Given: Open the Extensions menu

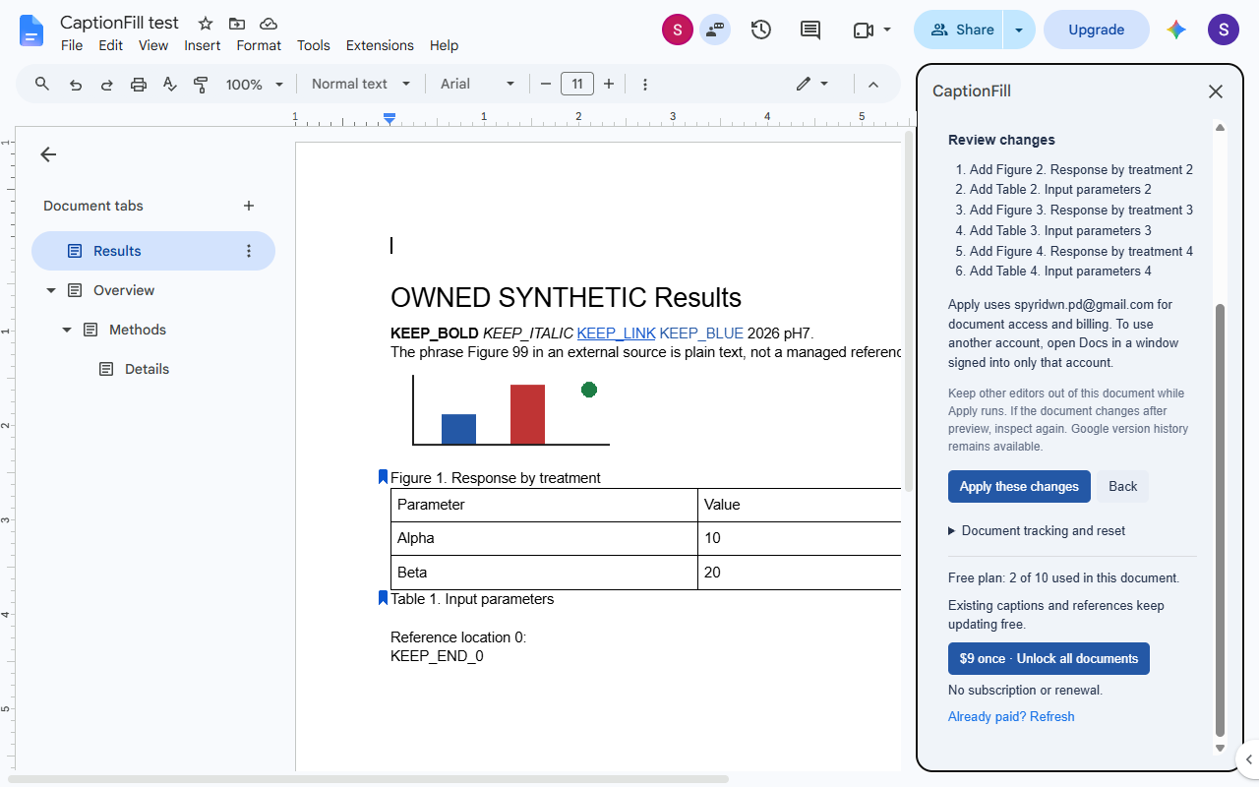Looking at the screenshot, I should 380,45.
